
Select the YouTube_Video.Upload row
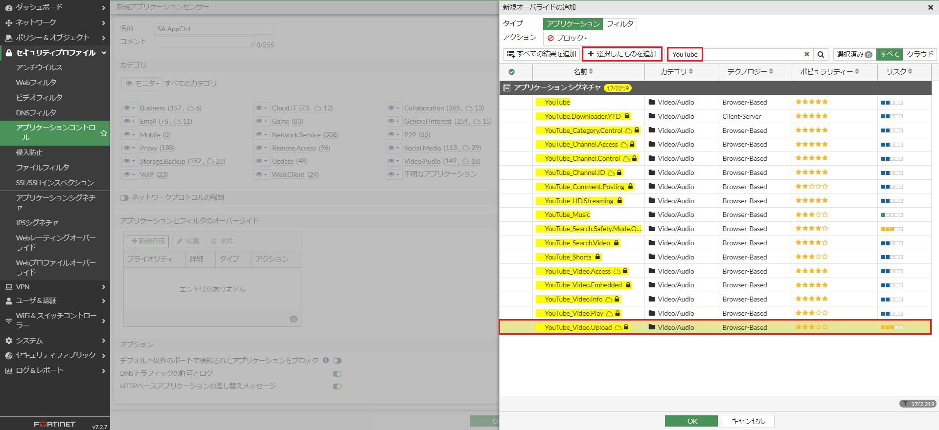(715, 327)
